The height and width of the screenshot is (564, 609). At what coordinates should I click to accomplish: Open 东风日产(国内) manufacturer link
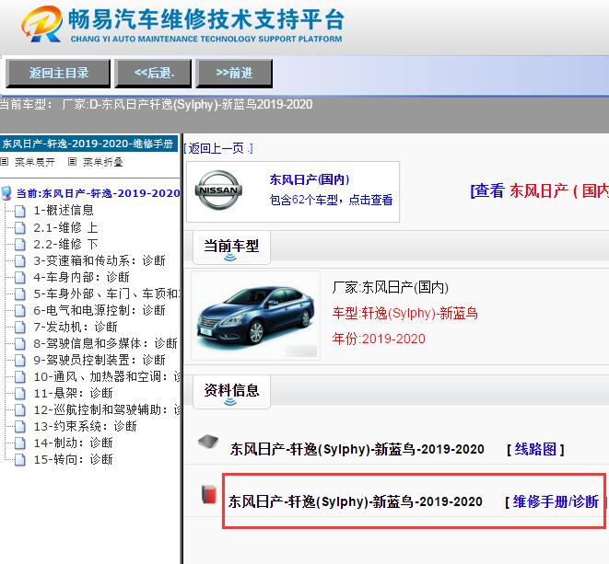(310, 179)
